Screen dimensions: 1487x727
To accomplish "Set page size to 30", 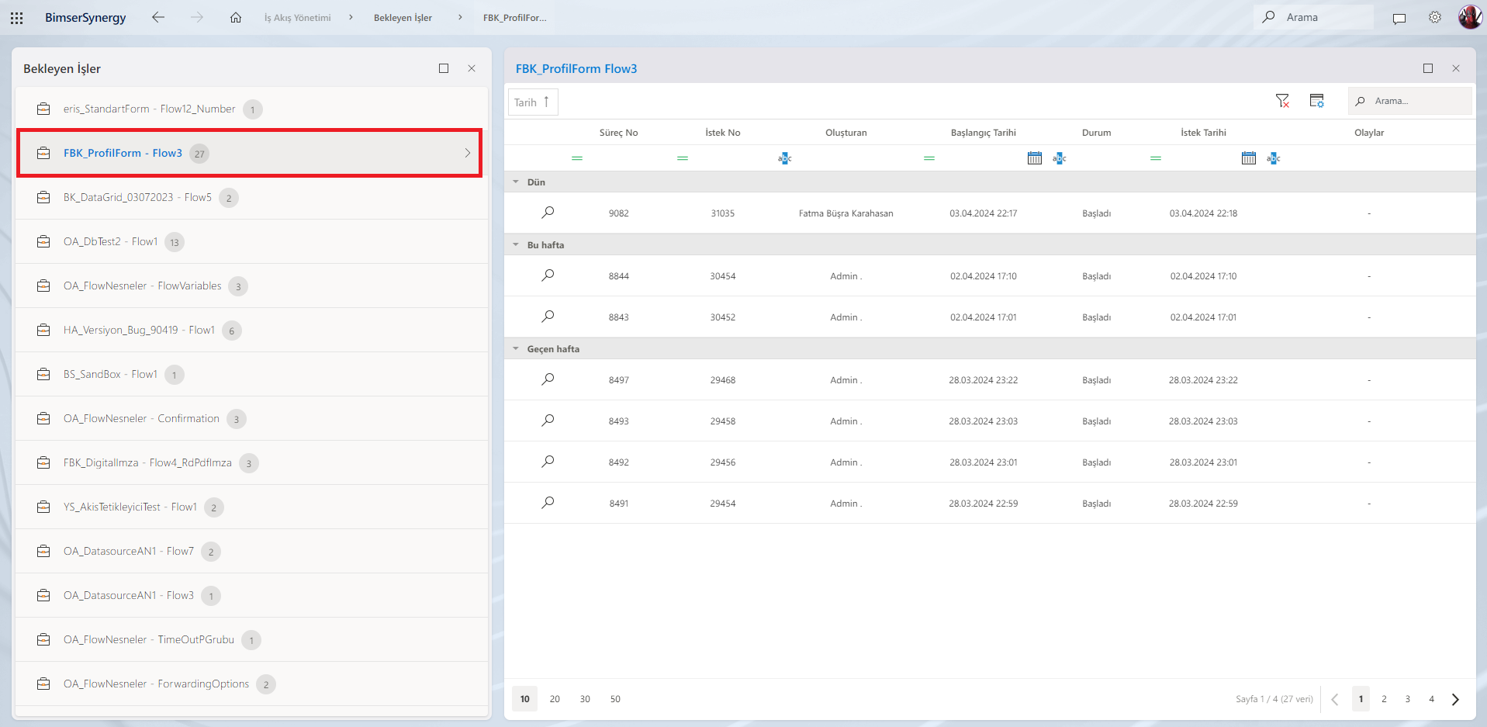I will (x=585, y=699).
